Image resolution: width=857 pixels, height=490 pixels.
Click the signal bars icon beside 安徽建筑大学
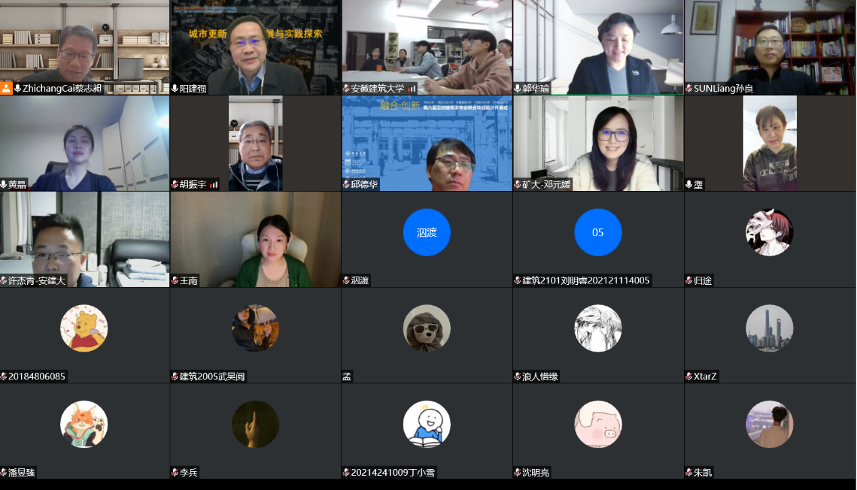pos(412,88)
